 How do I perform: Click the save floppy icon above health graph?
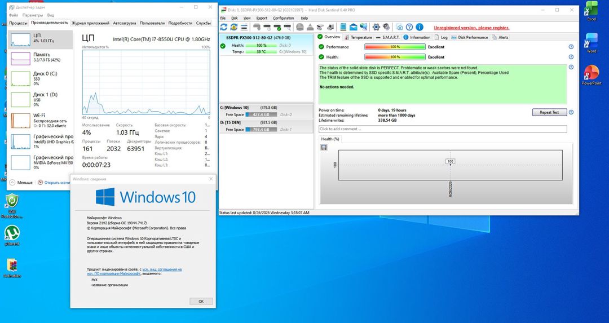point(324,147)
